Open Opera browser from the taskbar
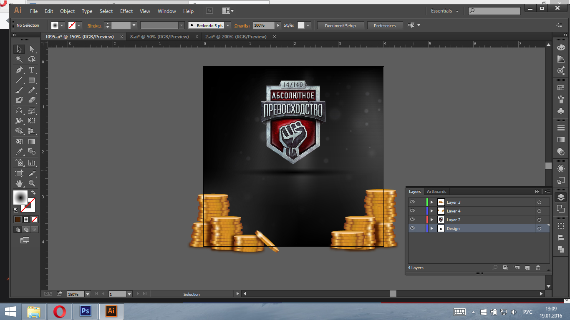 tap(60, 311)
